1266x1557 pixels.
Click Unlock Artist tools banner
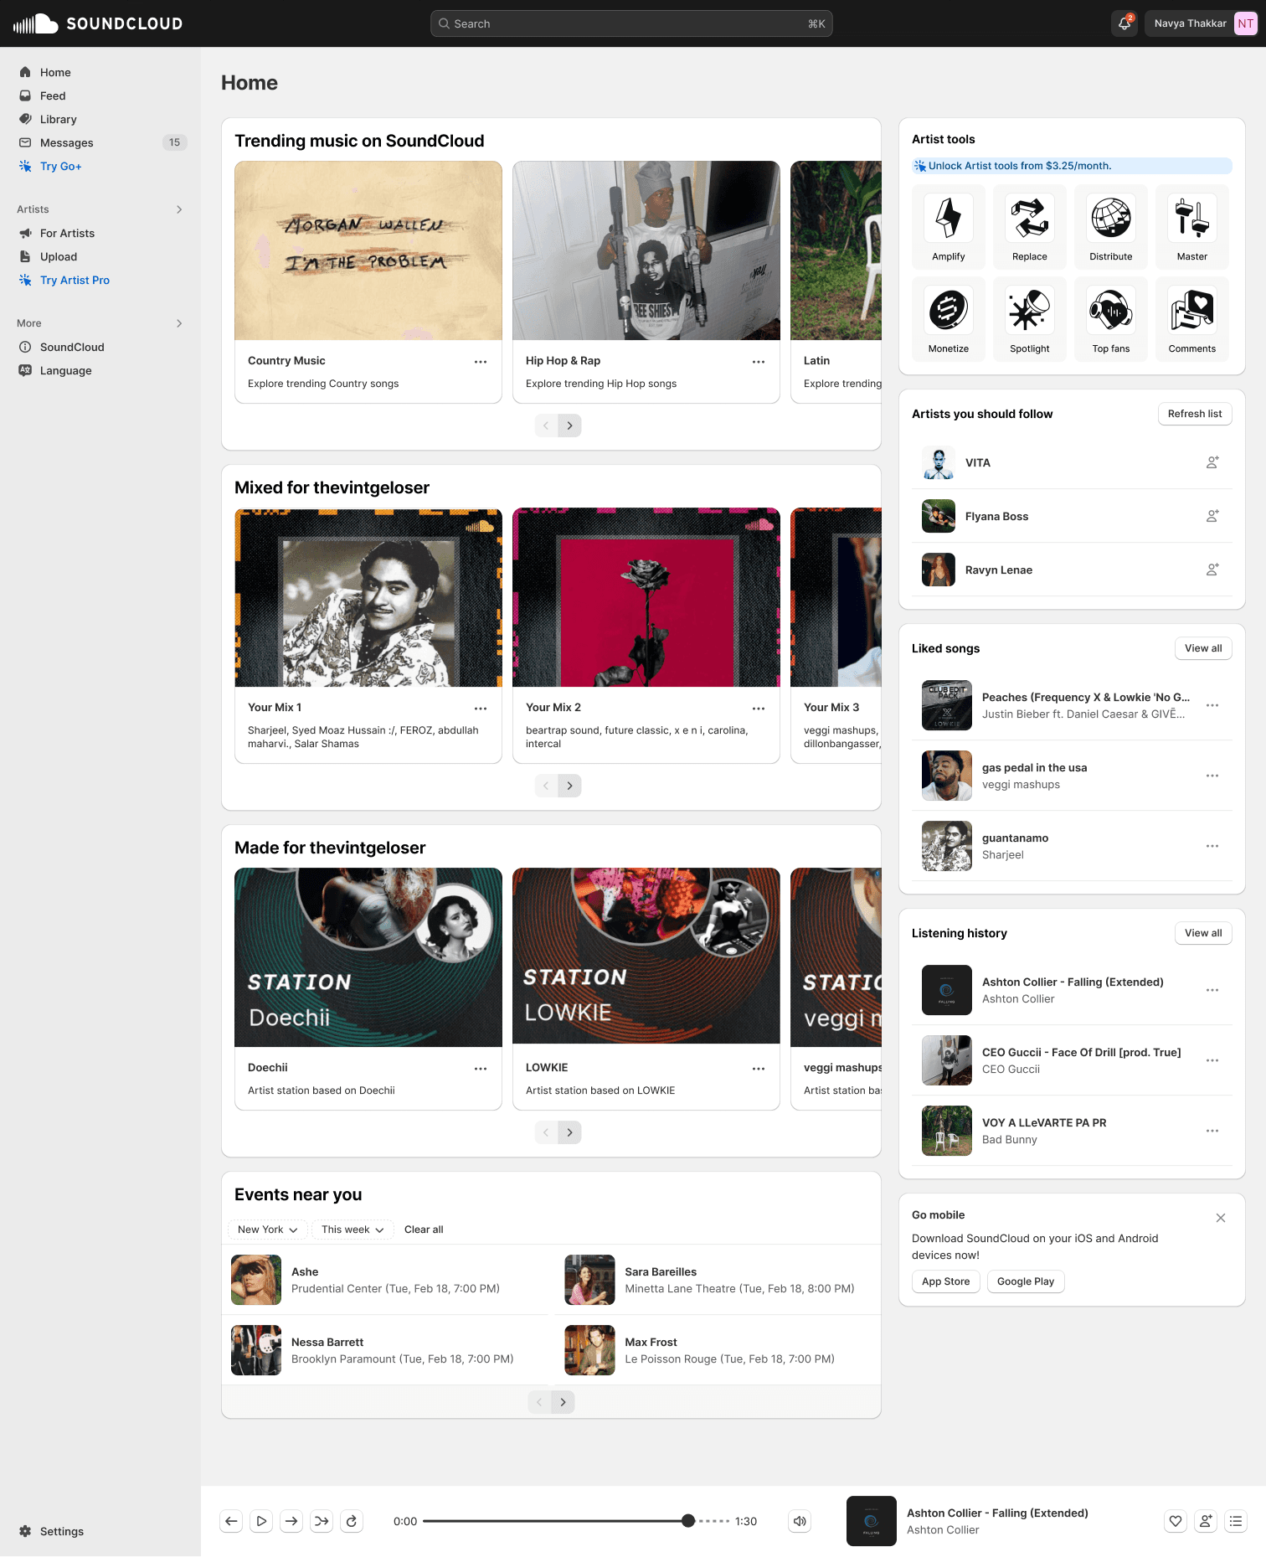tap(1072, 166)
